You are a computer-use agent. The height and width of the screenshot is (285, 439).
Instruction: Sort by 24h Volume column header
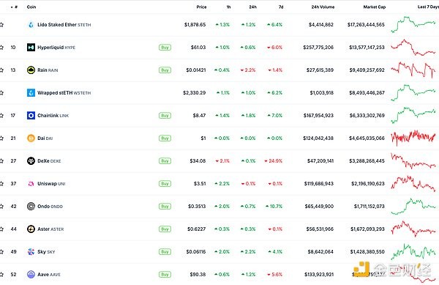323,7
